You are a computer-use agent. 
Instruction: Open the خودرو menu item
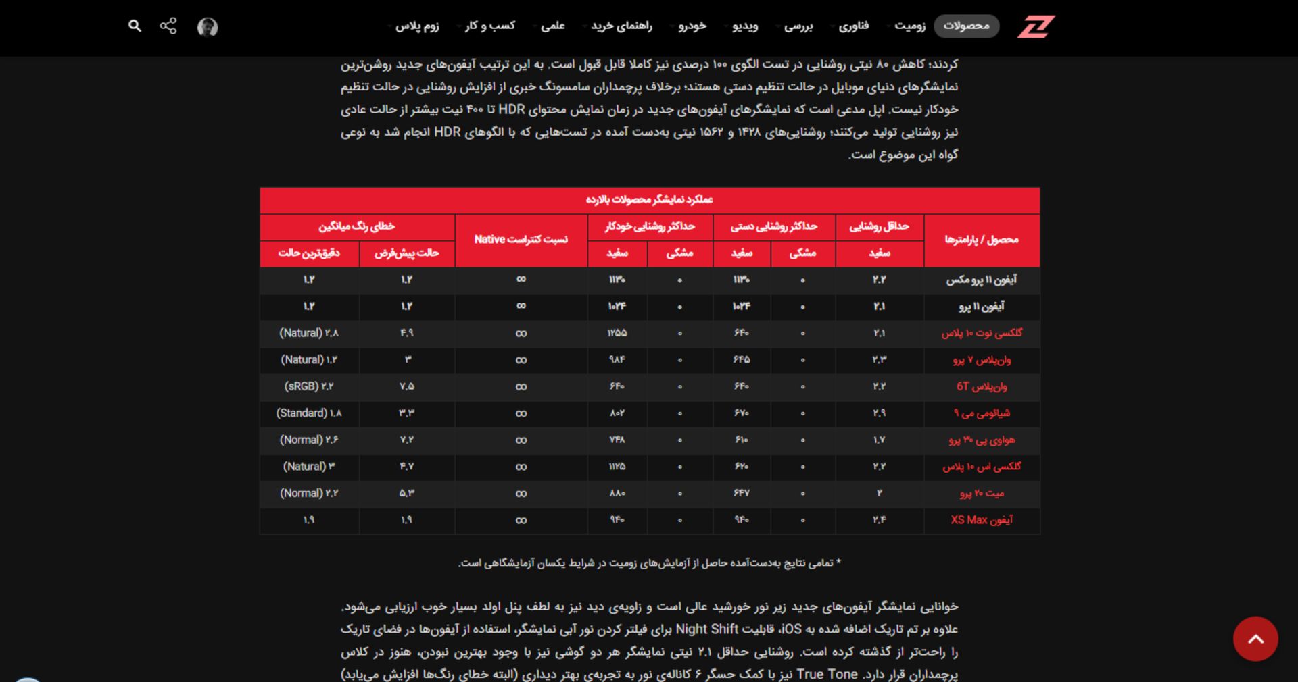[692, 26]
